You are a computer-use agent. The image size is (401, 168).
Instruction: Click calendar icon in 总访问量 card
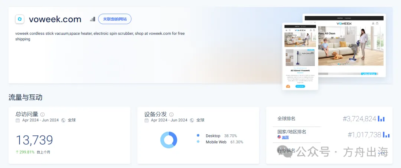point(18,120)
